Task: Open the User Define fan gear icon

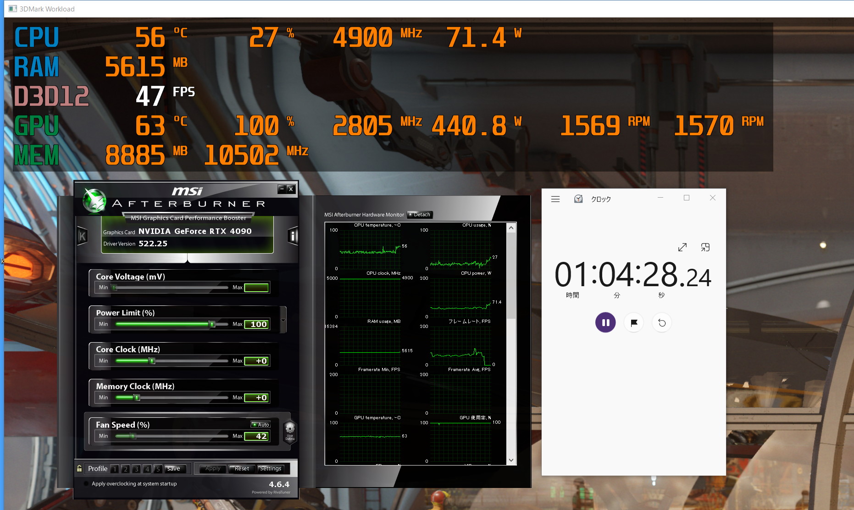Action: [x=290, y=431]
